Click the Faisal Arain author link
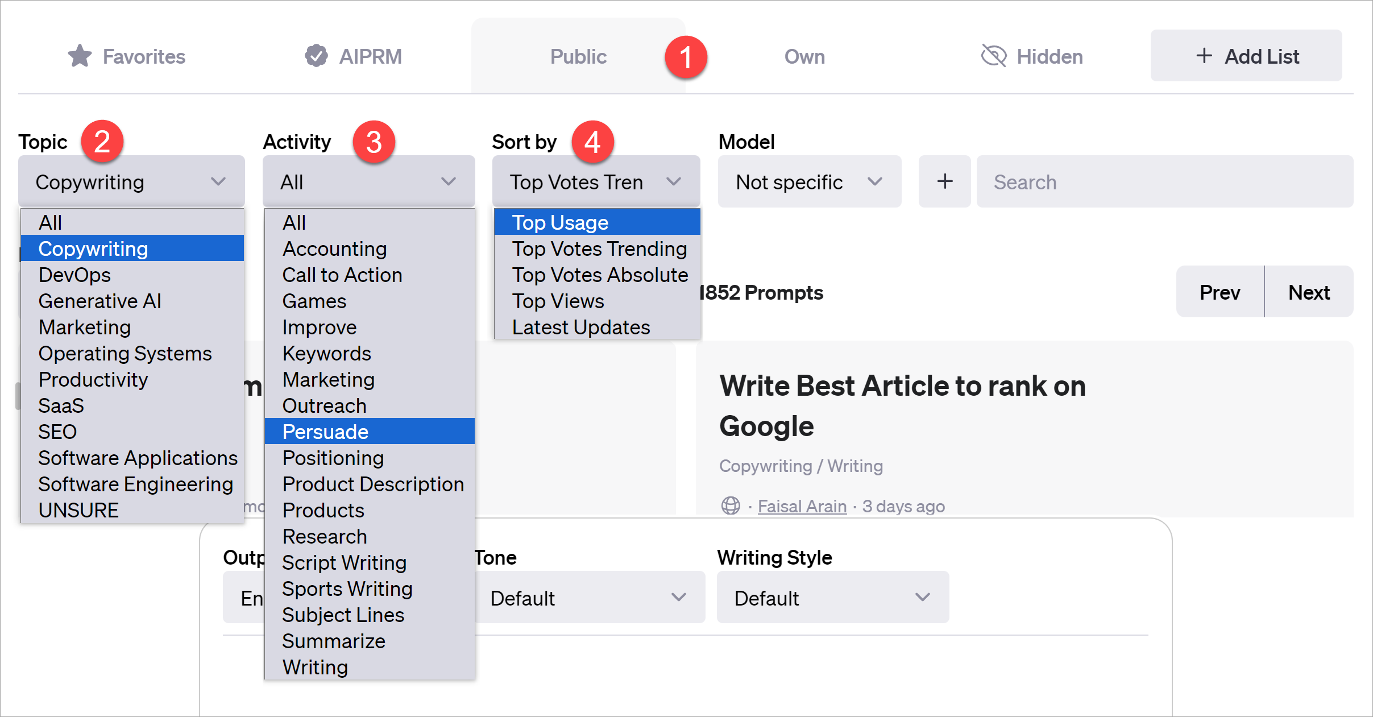Viewport: 1373px width, 717px height. [802, 505]
